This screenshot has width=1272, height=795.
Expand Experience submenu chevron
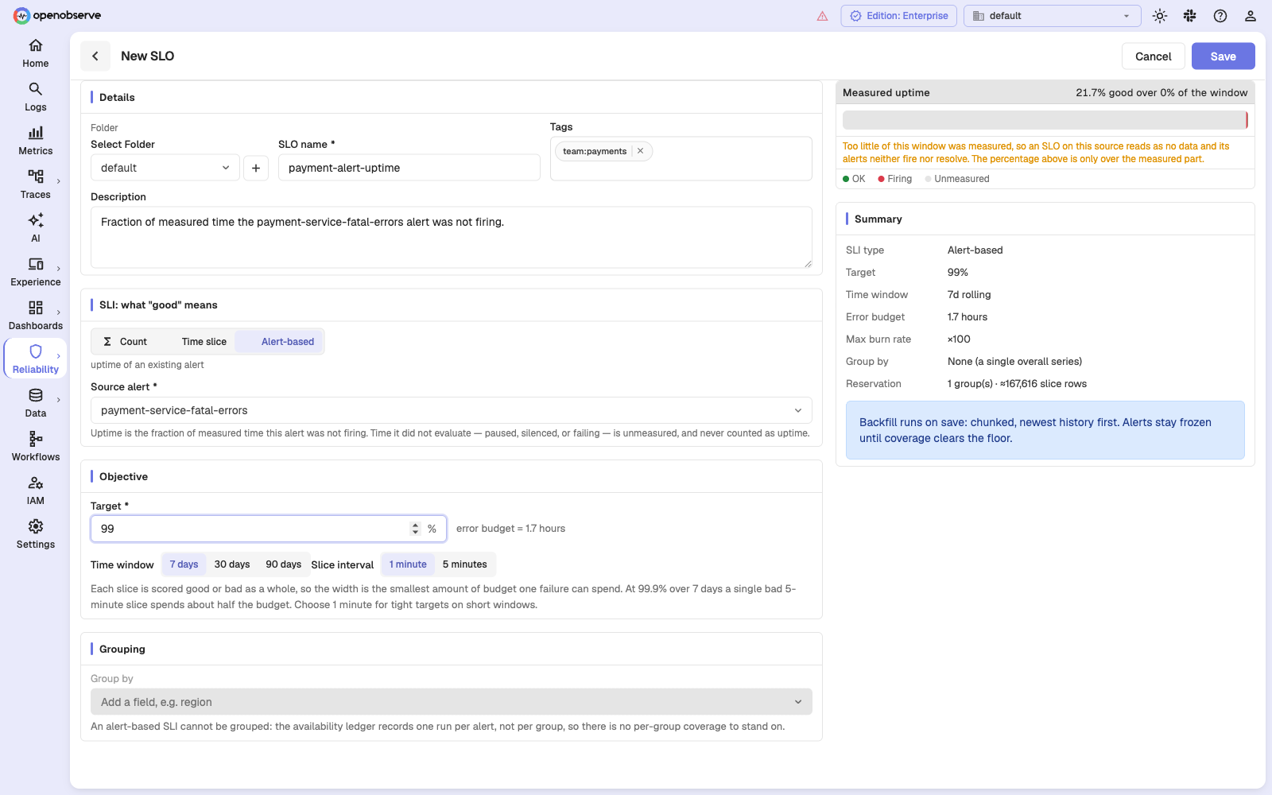[x=59, y=269]
